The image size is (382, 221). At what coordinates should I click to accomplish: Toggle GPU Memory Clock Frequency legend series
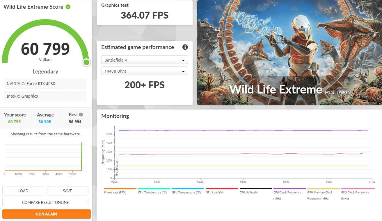coord(324,194)
